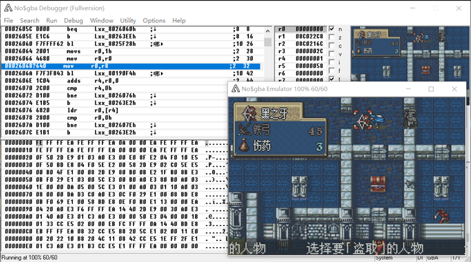The width and height of the screenshot is (471, 262).
Task: Click the gray armored unit in emulator
Action: pos(411,118)
